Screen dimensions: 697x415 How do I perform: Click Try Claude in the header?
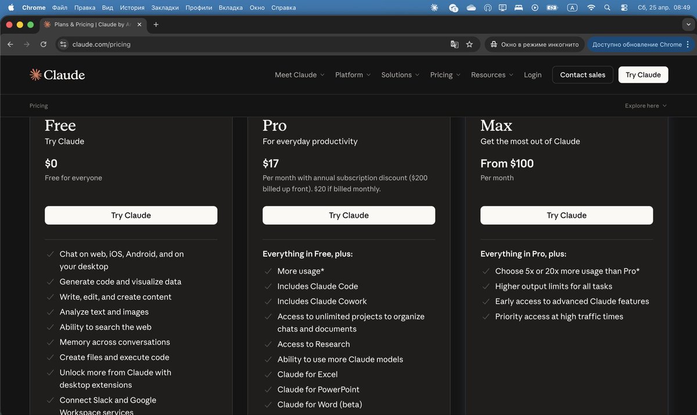point(643,75)
